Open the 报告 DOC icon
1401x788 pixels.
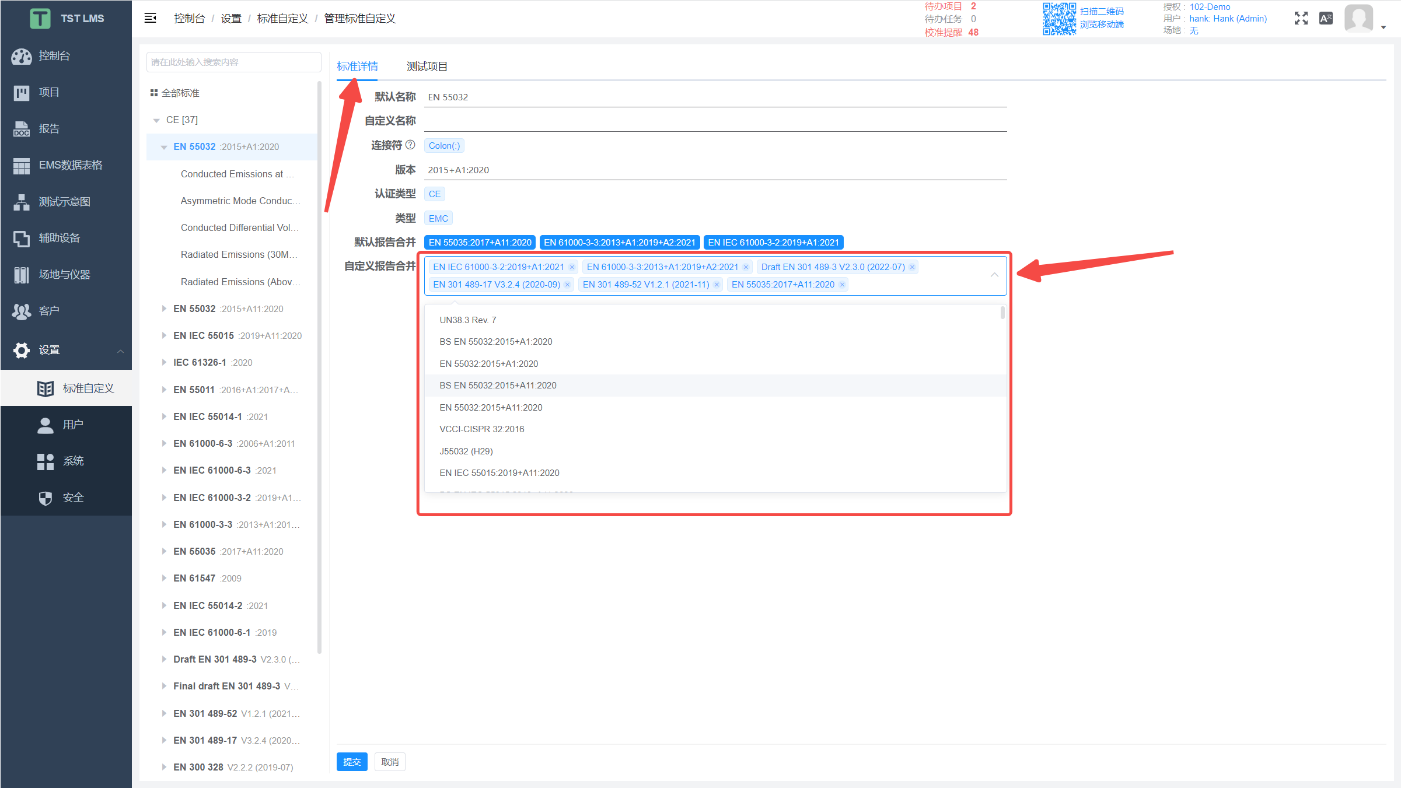coord(22,129)
